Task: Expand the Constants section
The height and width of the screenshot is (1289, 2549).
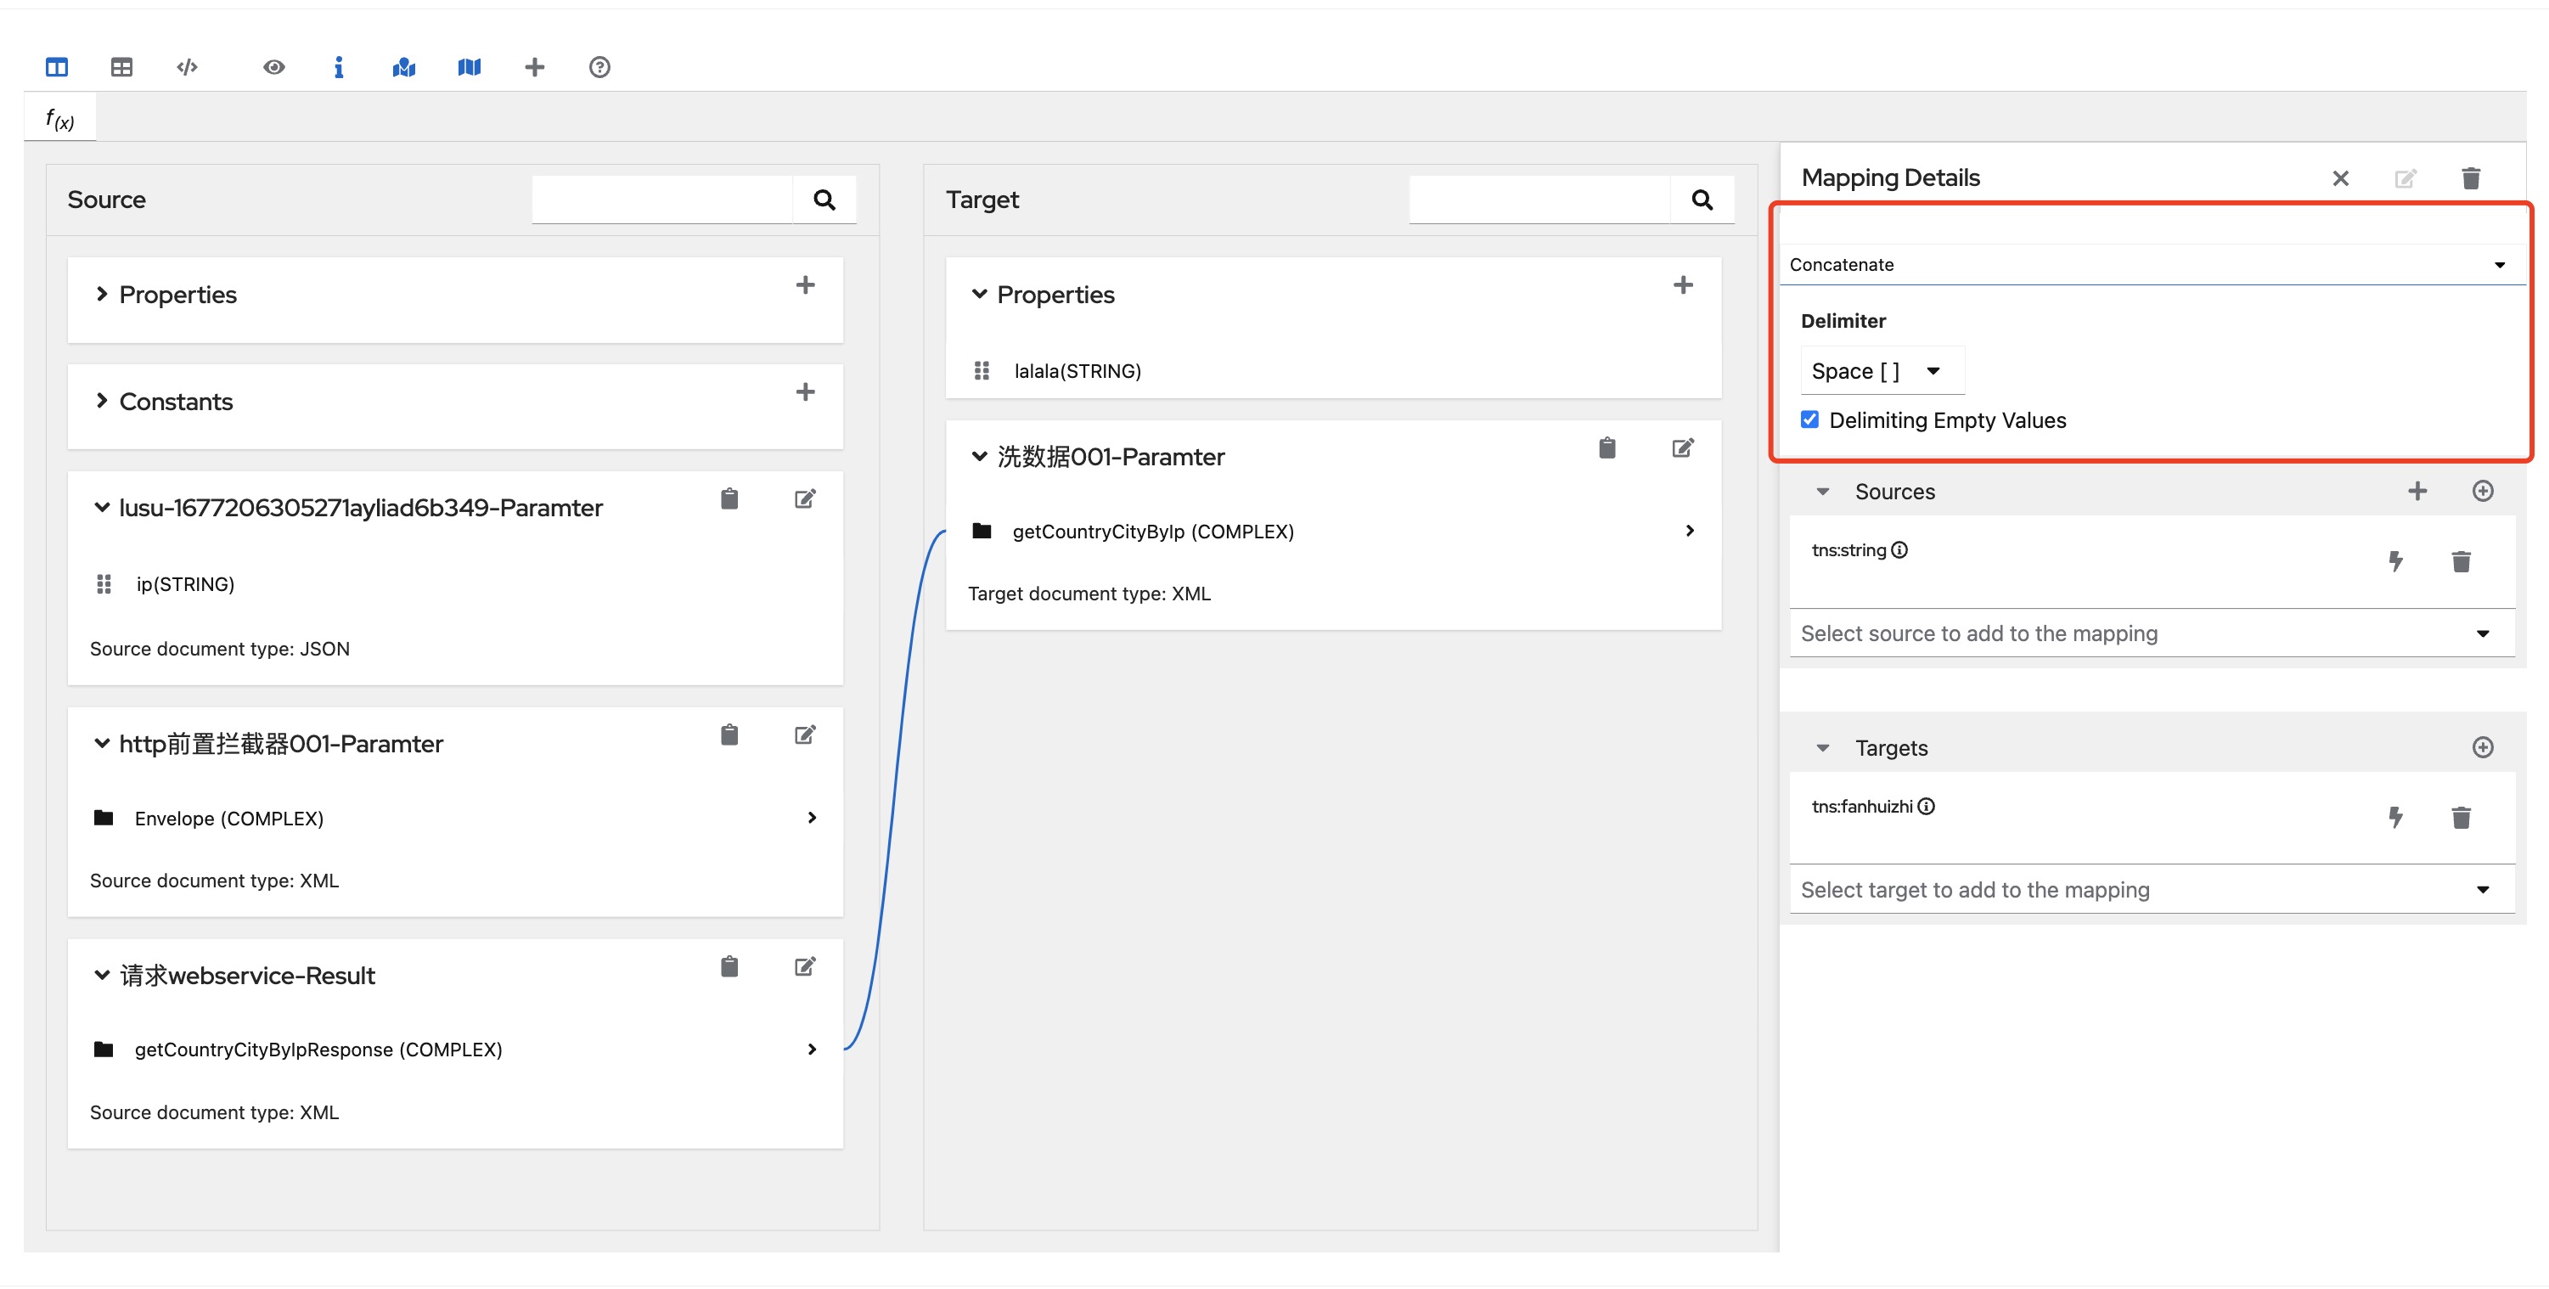Action: tap(102, 401)
